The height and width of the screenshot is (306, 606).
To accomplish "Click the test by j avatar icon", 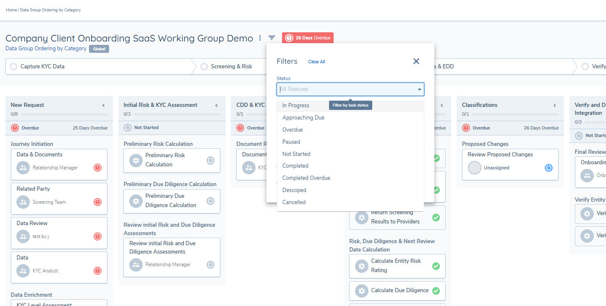I will (23, 236).
